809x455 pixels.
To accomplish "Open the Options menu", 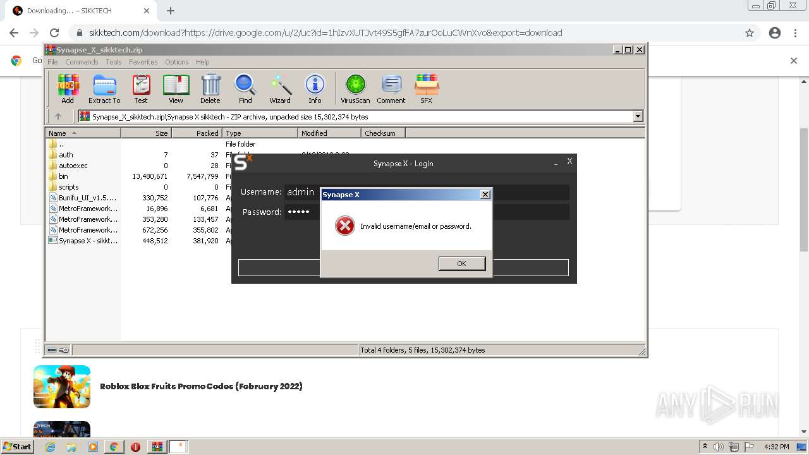I will click(x=177, y=62).
